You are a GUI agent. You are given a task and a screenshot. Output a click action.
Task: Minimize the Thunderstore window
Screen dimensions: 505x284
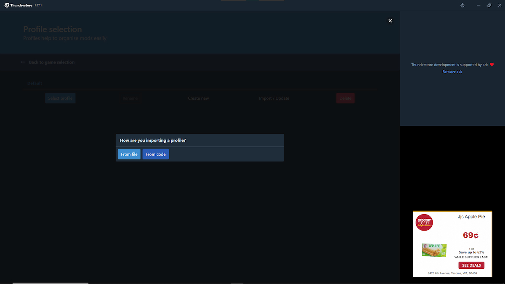point(478,5)
